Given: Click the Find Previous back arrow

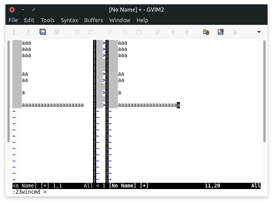Looking at the screenshot, I should pos(187,32).
